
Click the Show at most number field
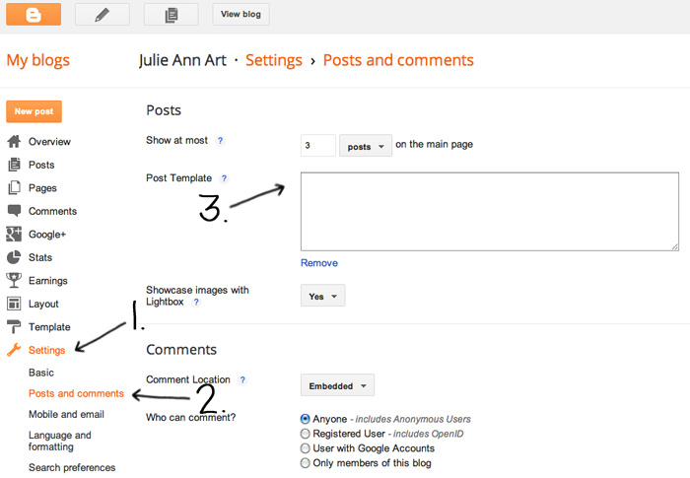coord(317,146)
